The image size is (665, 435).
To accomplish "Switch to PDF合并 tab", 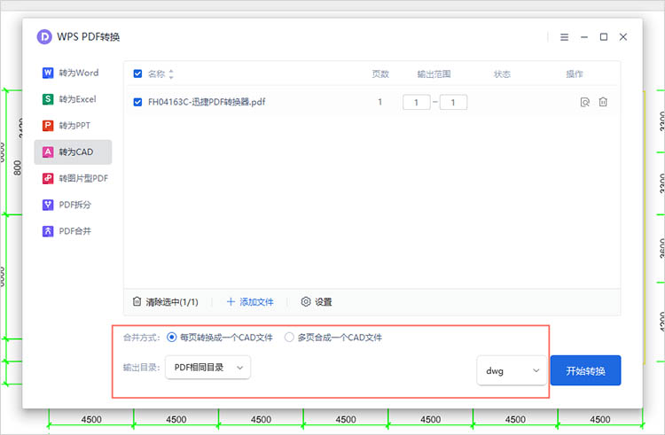I will tap(73, 231).
